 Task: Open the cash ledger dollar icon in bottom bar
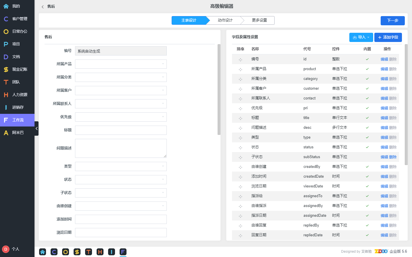click(x=77, y=252)
